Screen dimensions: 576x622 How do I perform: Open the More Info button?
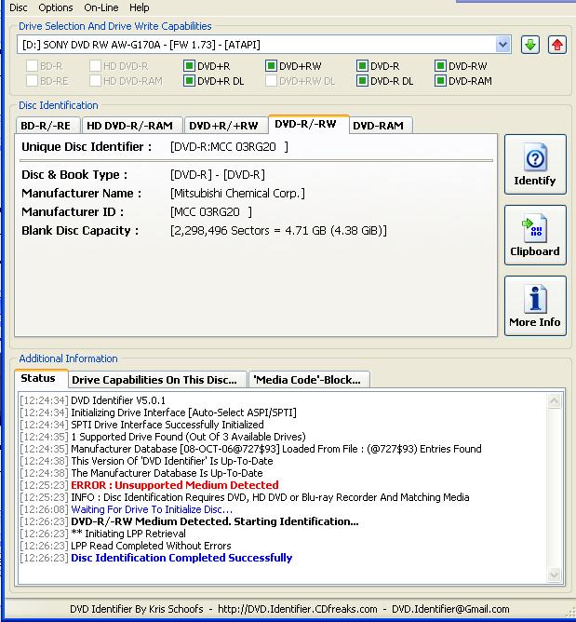(x=535, y=305)
